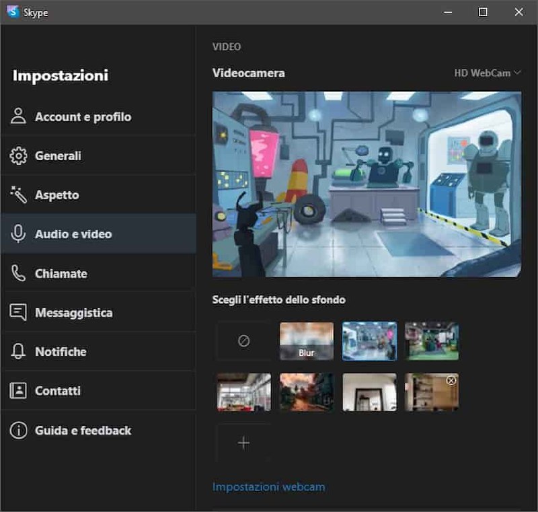Click the VIDEO section heading
Screen dimensions: 538x512
[x=227, y=46]
